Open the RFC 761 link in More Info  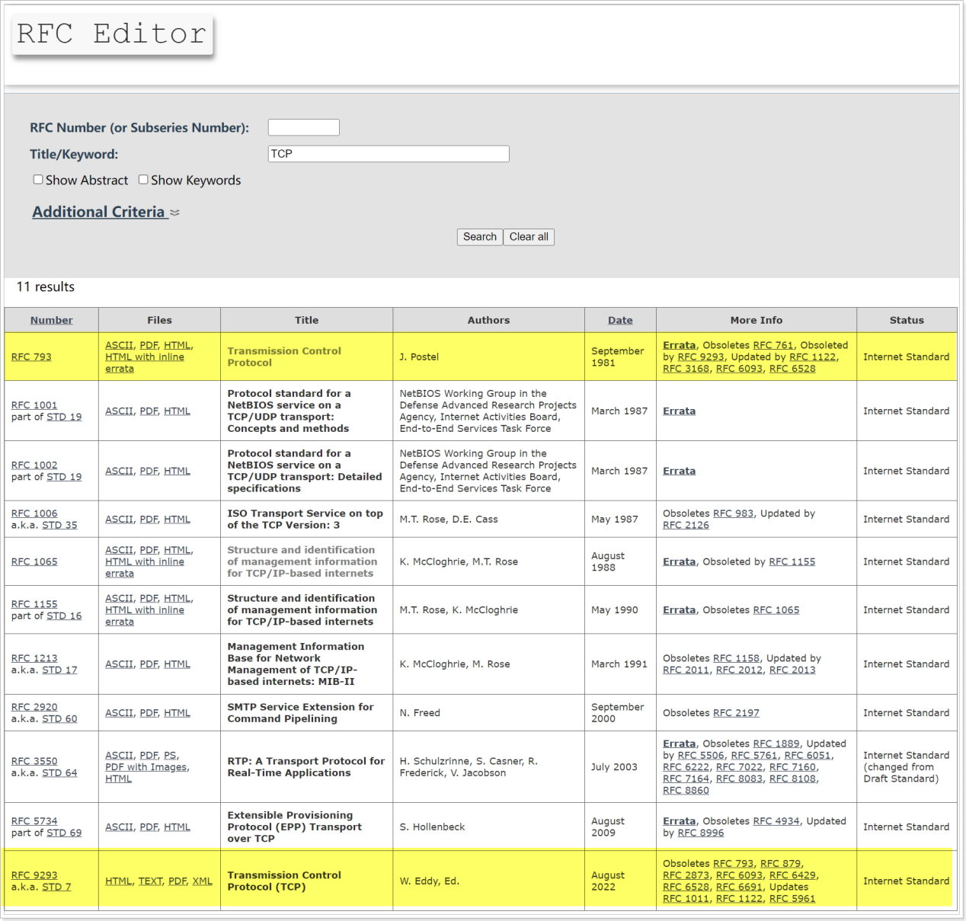click(x=772, y=345)
